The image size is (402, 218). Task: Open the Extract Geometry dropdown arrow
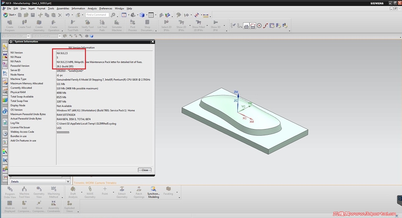tap(130, 192)
